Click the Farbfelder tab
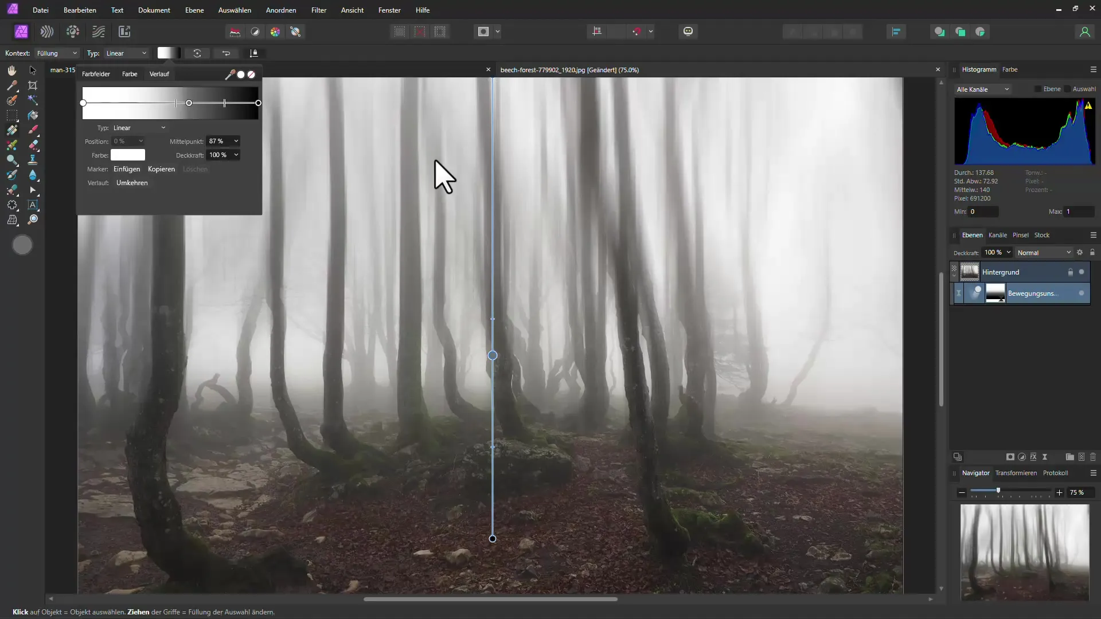1101x619 pixels. click(x=96, y=73)
